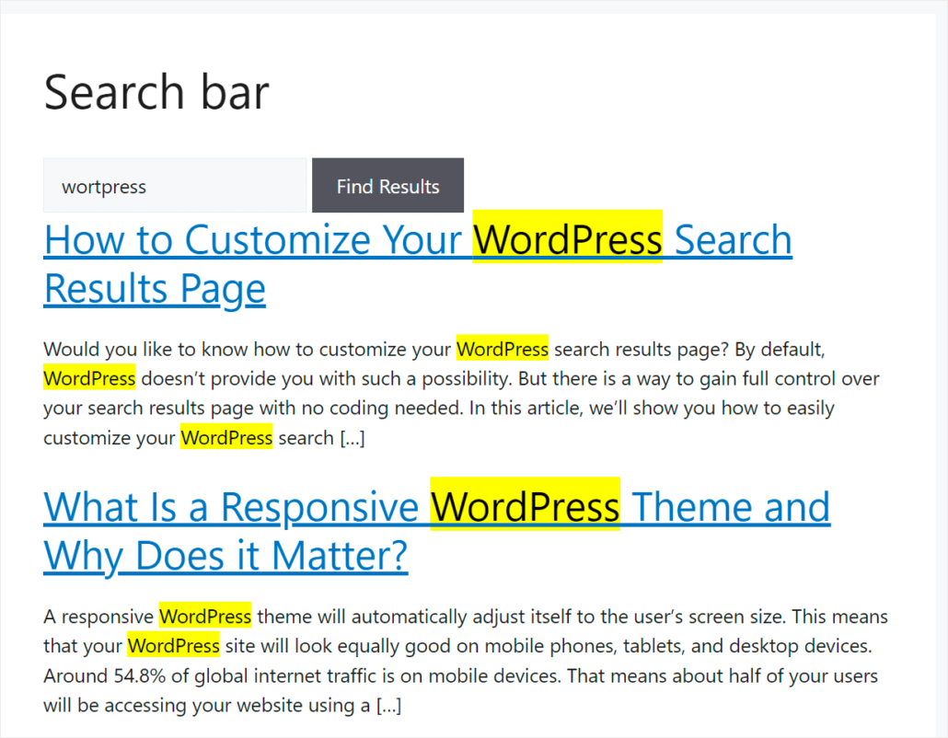Viewport: 948px width, 738px height.
Task: Click the word "wortpress" inside the search box
Action: point(104,186)
